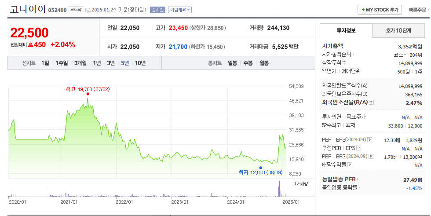Click help icon next to PBR BPS(2024.09)
The width and height of the screenshot is (431, 216).
(x=371, y=156)
